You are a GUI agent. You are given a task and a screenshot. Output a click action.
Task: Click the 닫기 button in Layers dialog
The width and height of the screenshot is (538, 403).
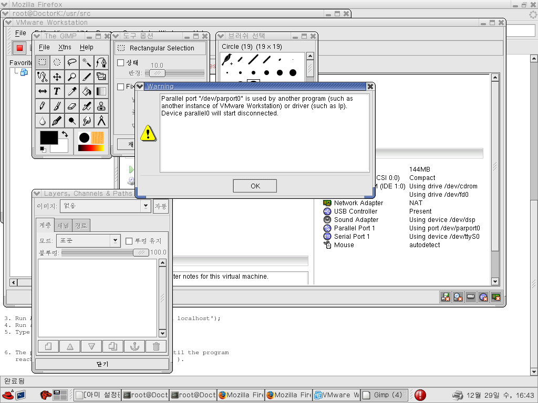coord(102,364)
